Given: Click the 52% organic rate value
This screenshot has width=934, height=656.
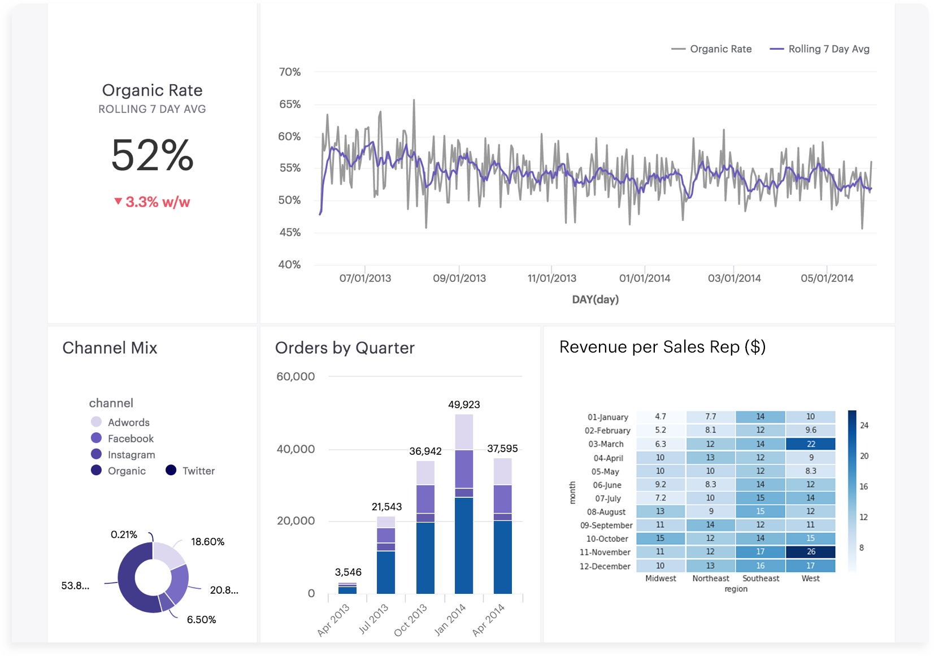Looking at the screenshot, I should (152, 155).
